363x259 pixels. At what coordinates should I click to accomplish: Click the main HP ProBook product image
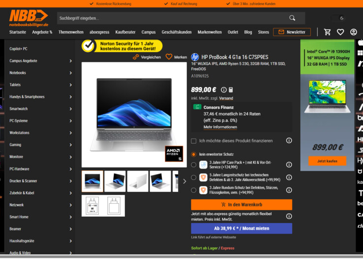134,115
